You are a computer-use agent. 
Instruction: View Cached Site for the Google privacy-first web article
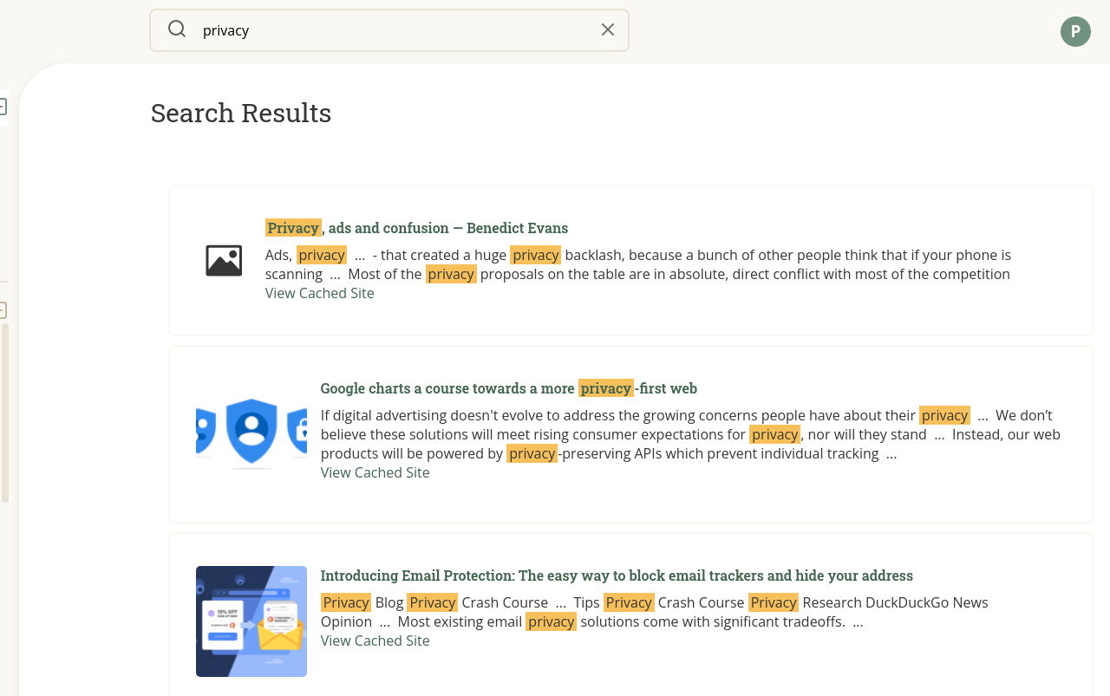375,472
